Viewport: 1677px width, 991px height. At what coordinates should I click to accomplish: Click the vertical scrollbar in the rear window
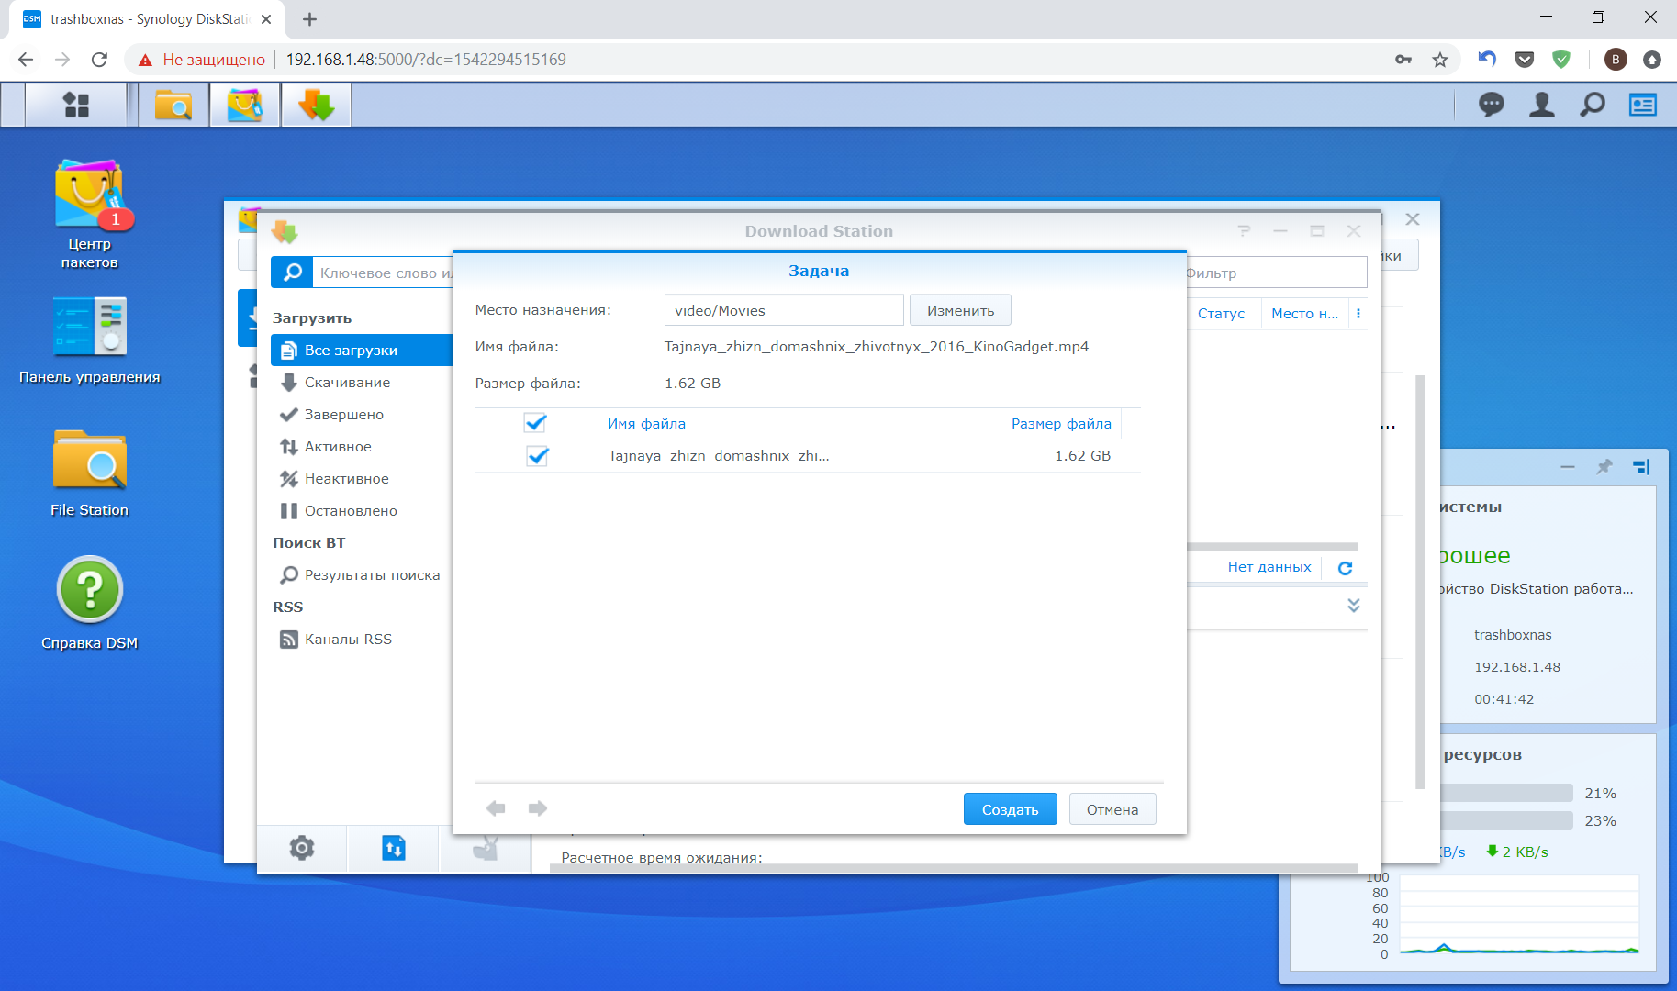pos(1420,582)
